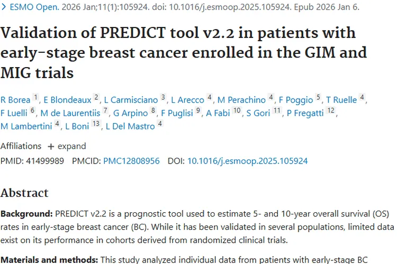The height and width of the screenshot is (264, 397).
Task: Click affiliation superscript 11 after S Gori
Action: tap(277, 111)
